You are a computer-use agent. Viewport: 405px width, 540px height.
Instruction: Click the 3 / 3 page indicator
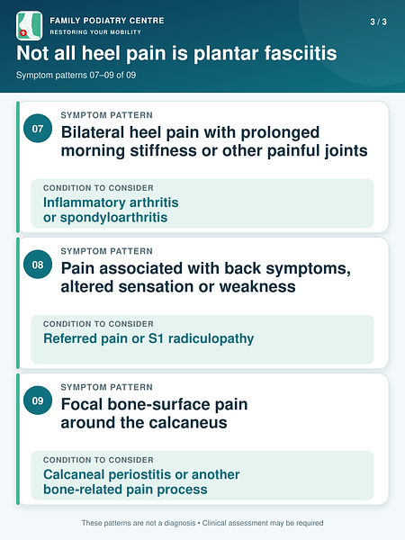378,22
